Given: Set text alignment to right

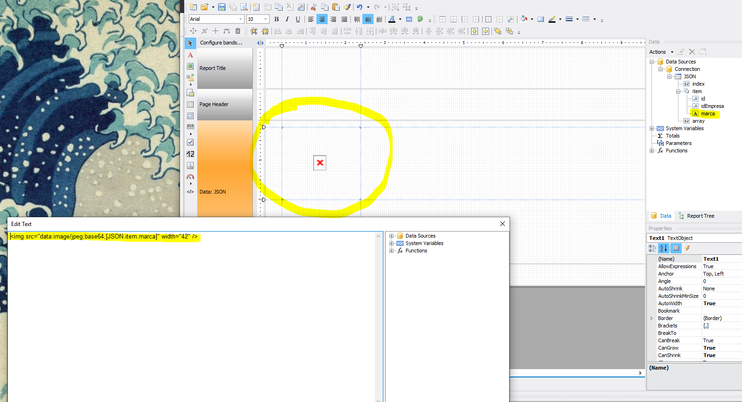Looking at the screenshot, I should (333, 19).
